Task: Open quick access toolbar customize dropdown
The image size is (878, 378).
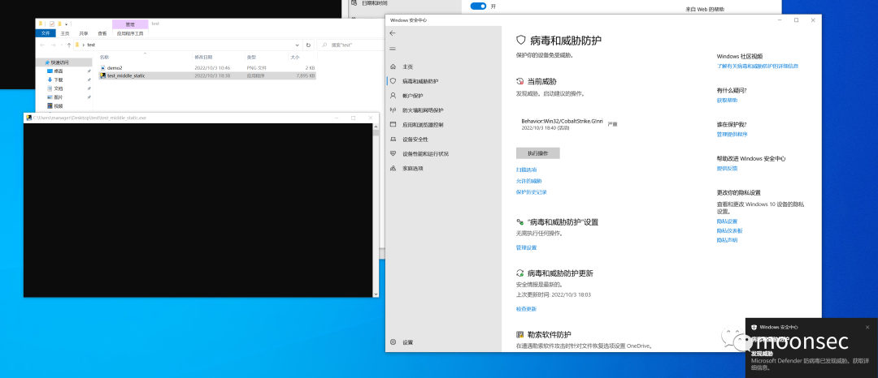Action: 66,24
